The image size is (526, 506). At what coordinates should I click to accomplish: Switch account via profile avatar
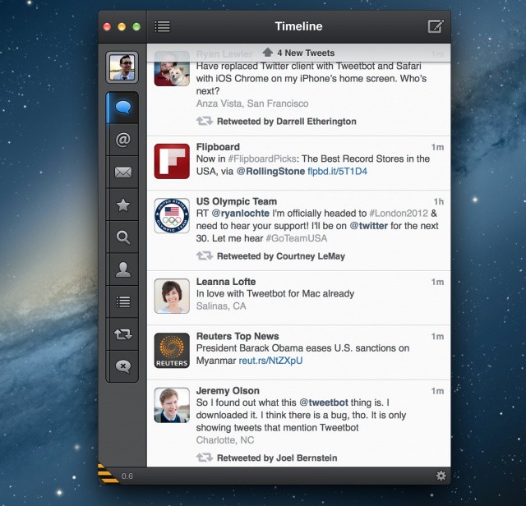(122, 67)
